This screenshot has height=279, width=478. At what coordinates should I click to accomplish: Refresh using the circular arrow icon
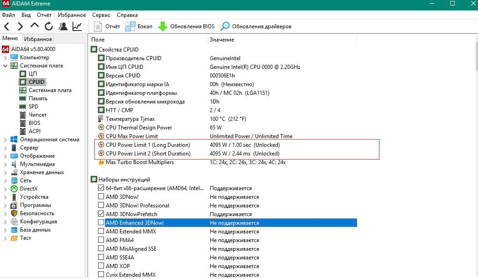tap(49, 26)
